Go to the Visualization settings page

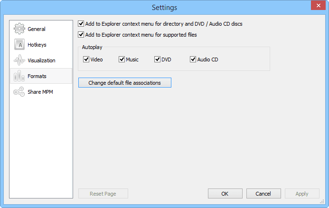(41, 60)
